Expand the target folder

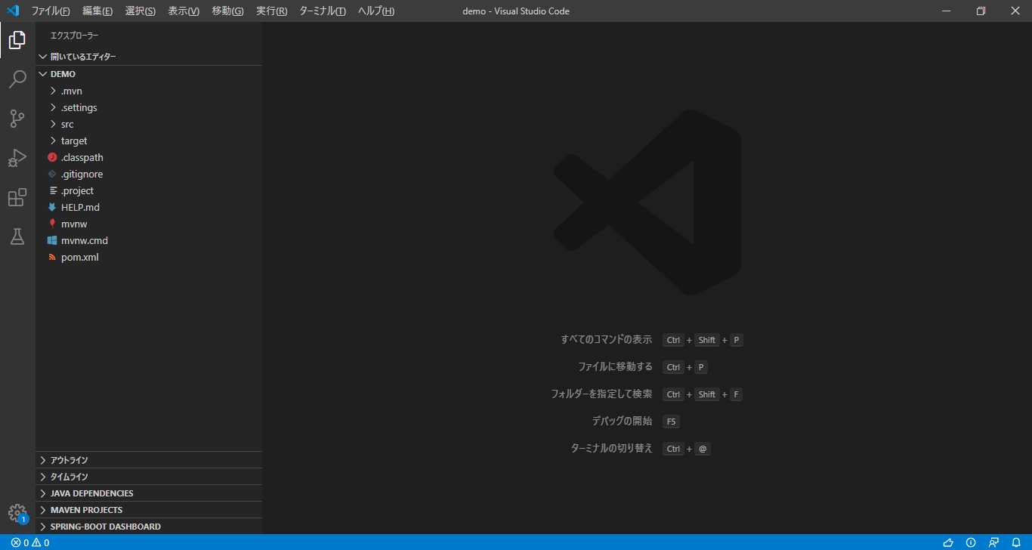click(149, 141)
